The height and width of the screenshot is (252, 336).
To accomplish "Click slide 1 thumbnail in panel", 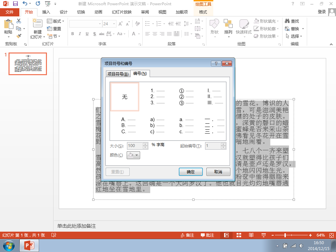I will pos(28,64).
